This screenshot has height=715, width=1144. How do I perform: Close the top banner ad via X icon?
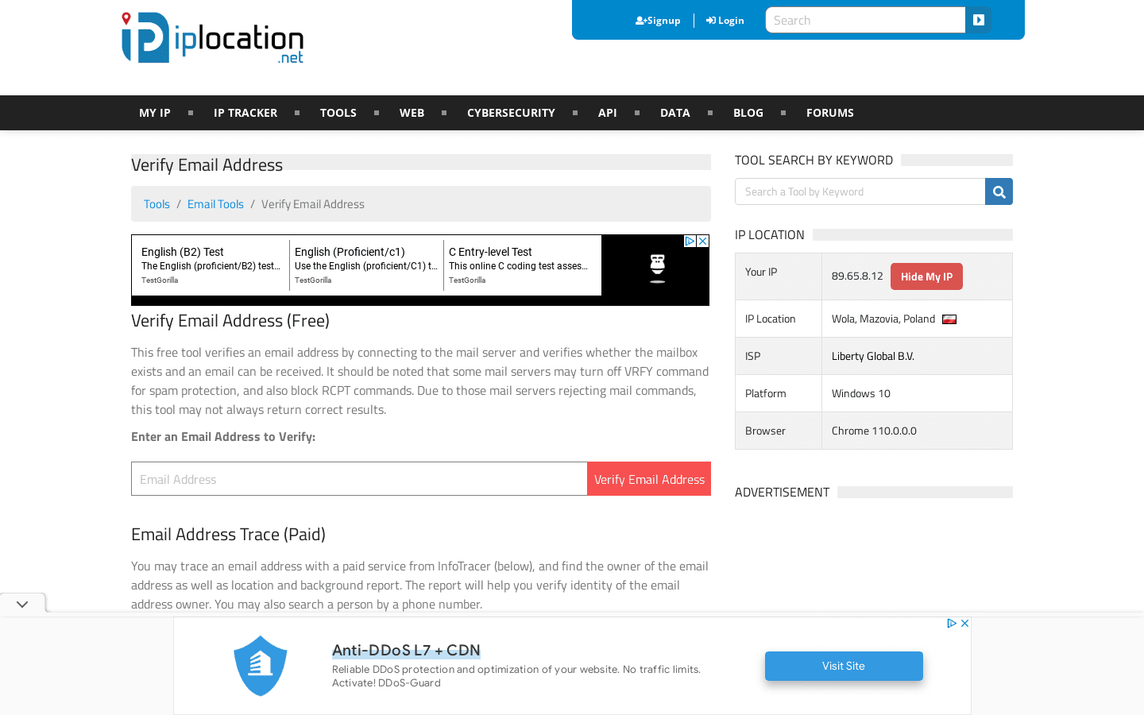[x=703, y=240]
